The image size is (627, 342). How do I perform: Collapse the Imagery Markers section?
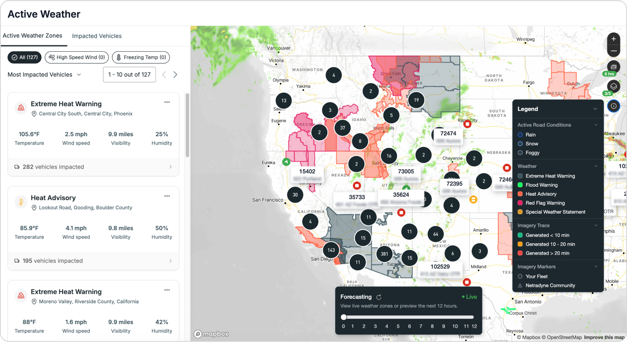(x=596, y=267)
